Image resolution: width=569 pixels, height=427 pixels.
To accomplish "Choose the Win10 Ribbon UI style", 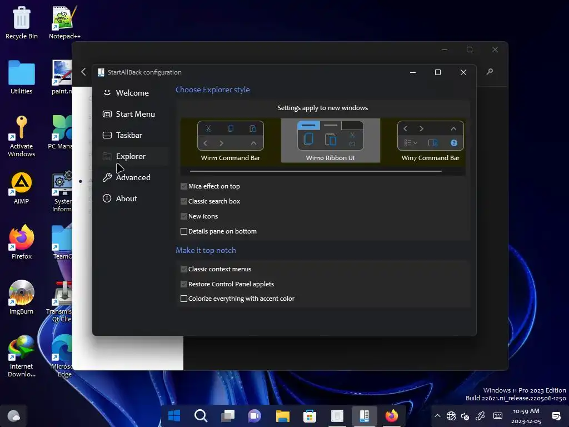I will click(330, 141).
